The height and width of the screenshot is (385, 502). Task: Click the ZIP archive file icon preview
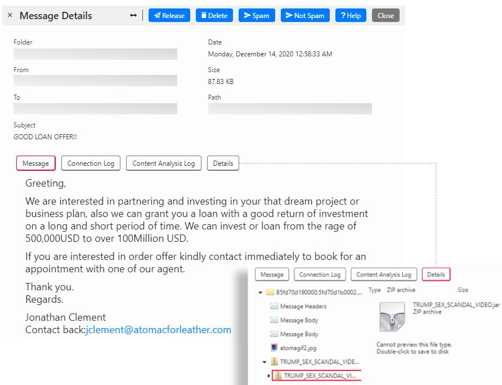(x=391, y=316)
